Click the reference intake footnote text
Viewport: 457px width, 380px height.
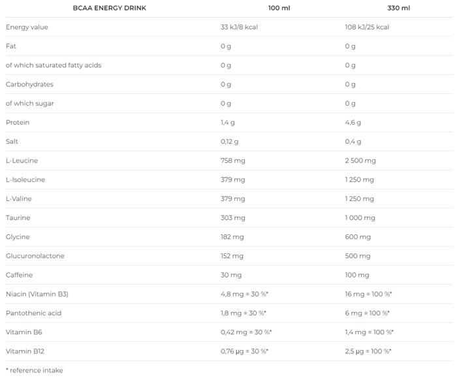pos(35,370)
